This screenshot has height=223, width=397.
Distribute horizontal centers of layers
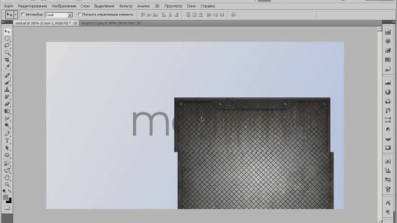click(215, 15)
